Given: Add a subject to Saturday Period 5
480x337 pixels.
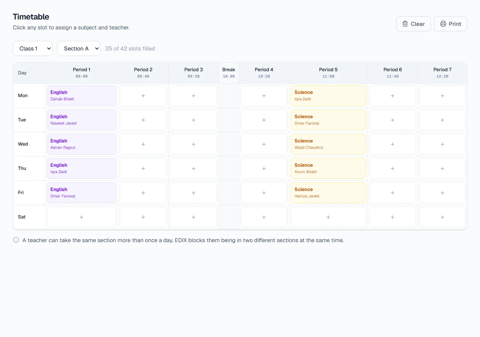Looking at the screenshot, I should click(328, 217).
